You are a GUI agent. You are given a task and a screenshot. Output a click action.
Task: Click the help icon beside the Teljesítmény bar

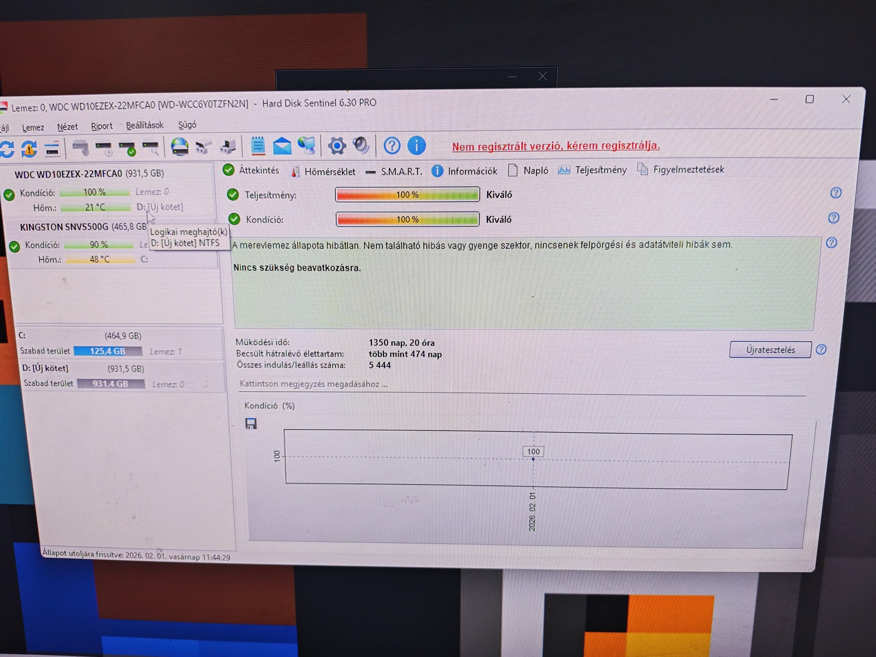click(x=836, y=193)
